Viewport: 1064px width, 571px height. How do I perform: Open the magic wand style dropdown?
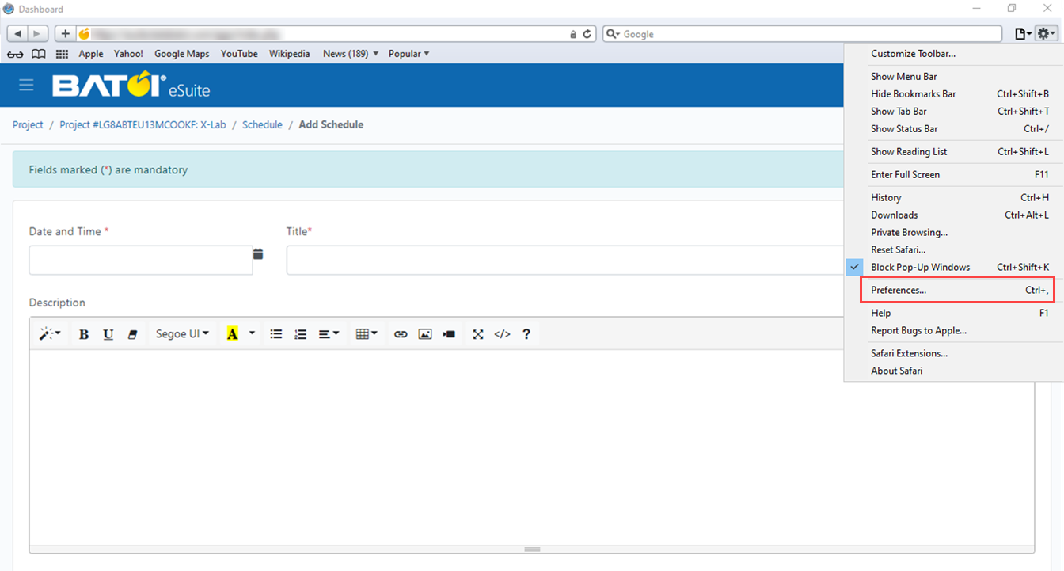coord(50,334)
